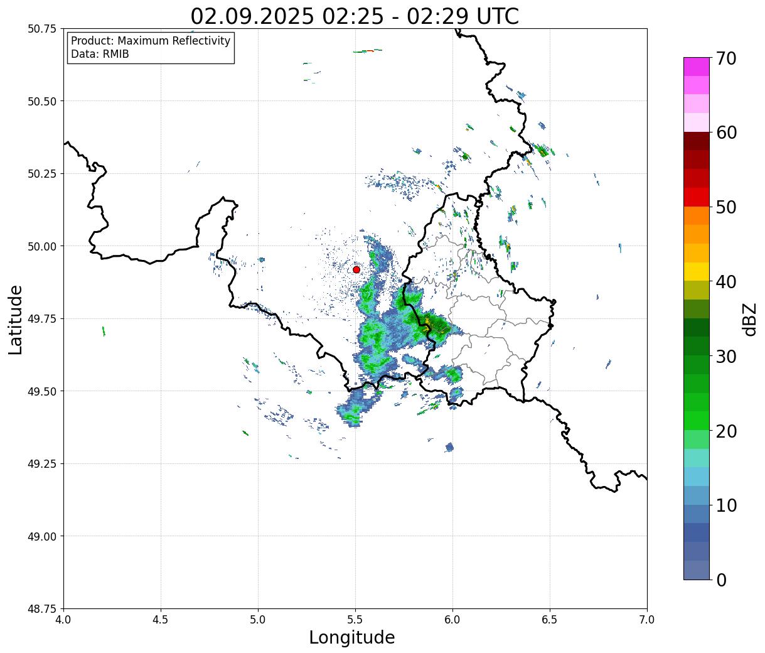765x653 pixels.
Task: Click the longitude tick label 5.5
Action: (x=356, y=620)
